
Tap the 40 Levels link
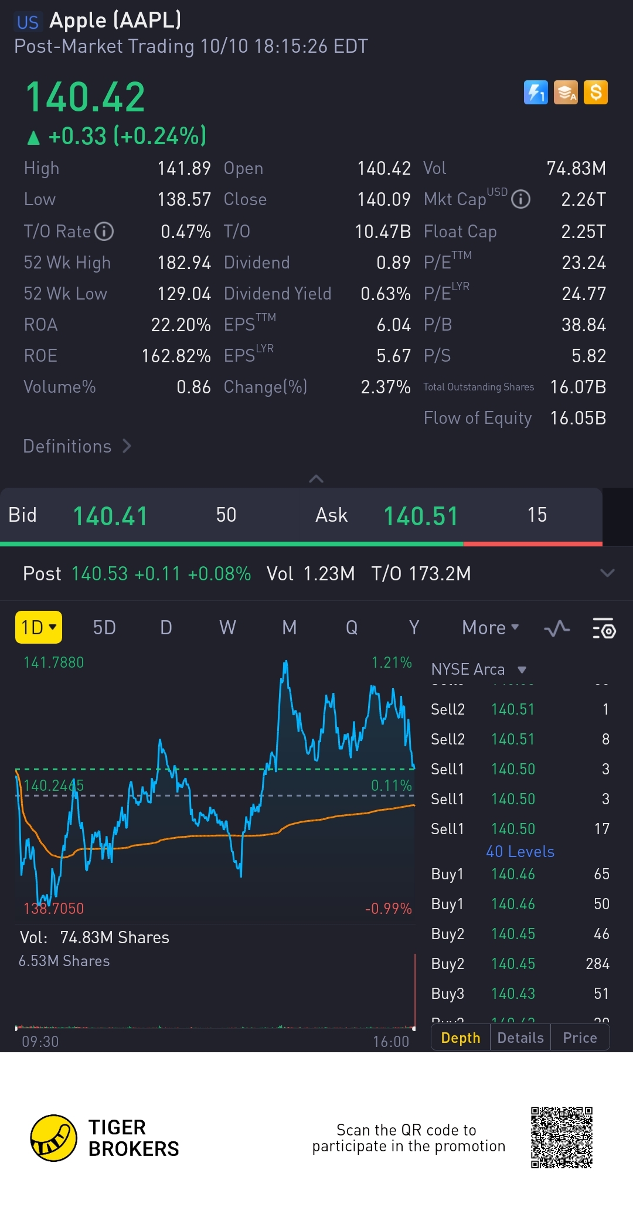tap(520, 851)
